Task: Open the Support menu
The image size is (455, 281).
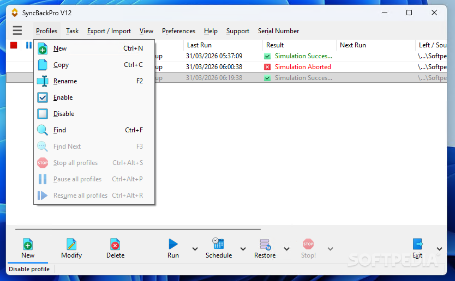Action: pyautogui.click(x=238, y=31)
